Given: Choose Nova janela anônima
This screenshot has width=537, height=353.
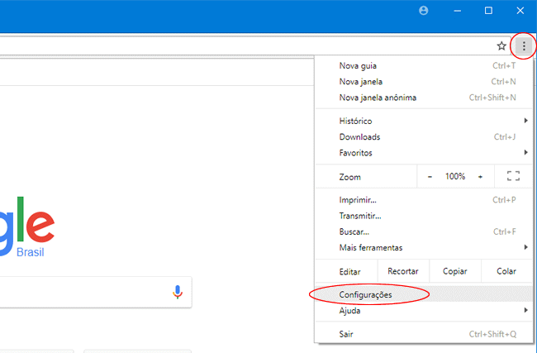Looking at the screenshot, I should (x=378, y=98).
